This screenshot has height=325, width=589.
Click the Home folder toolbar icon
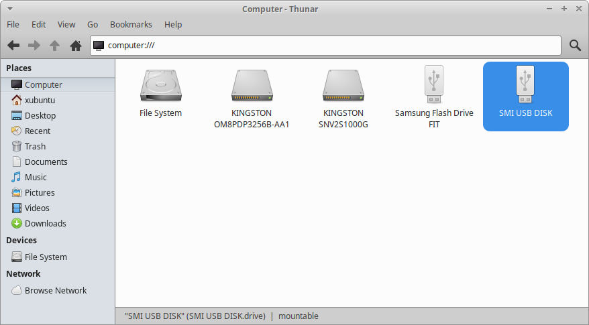point(76,46)
